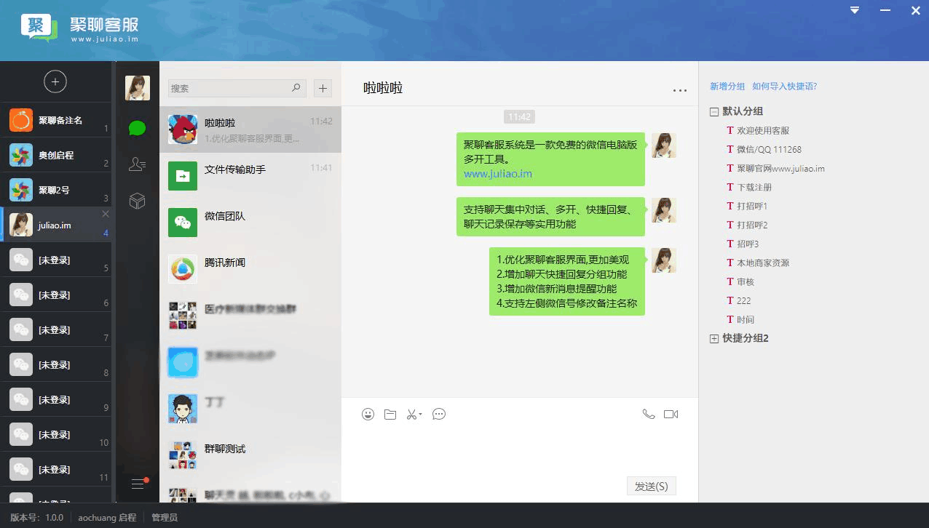This screenshot has height=528, width=929.
Task: Open the 微信团队 conversation
Action: coord(250,223)
